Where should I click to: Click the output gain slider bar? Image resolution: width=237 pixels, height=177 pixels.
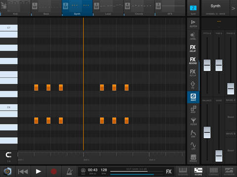coord(137,172)
